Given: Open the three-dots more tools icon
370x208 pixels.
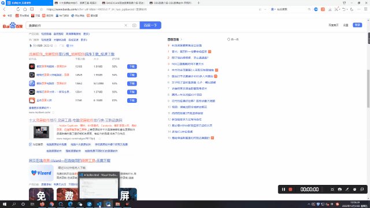Looking at the screenshot, I should (x=358, y=9).
